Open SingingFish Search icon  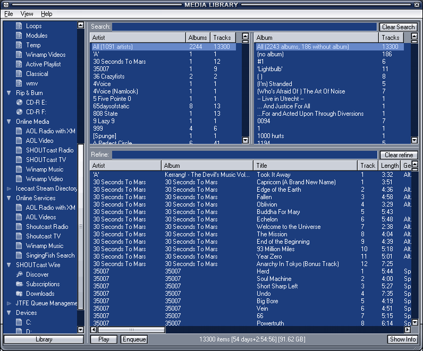click(19, 255)
